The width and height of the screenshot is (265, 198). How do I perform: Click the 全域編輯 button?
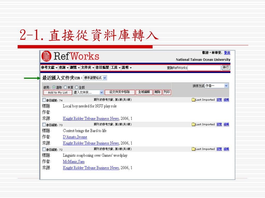coord(144,92)
